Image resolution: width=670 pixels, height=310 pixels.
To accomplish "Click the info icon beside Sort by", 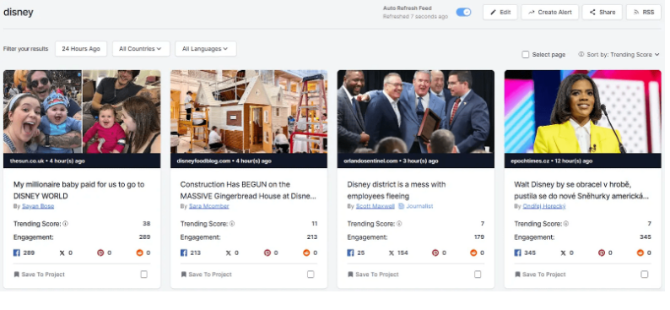I will (x=581, y=54).
